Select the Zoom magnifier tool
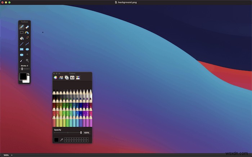 click(x=27, y=61)
